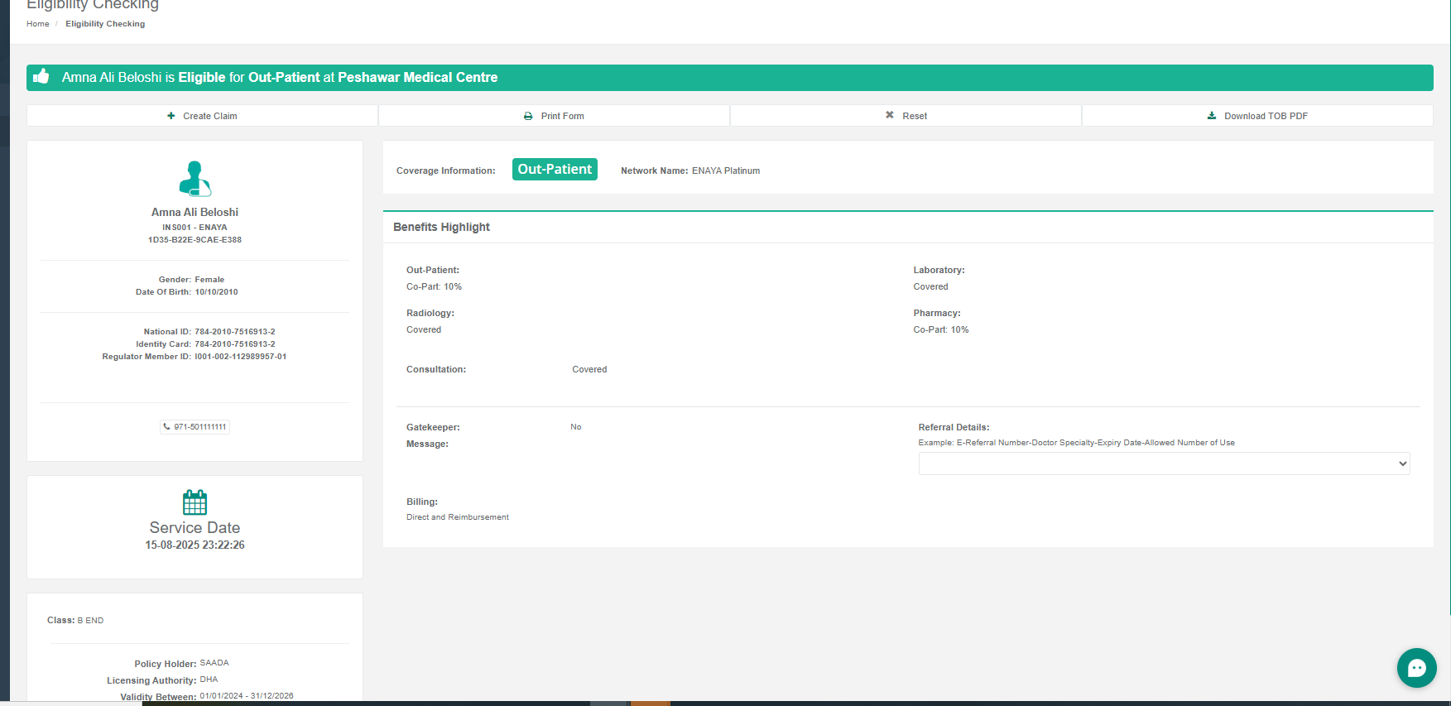The width and height of the screenshot is (1451, 706).
Task: Open the live chat bubble
Action: pyautogui.click(x=1416, y=668)
